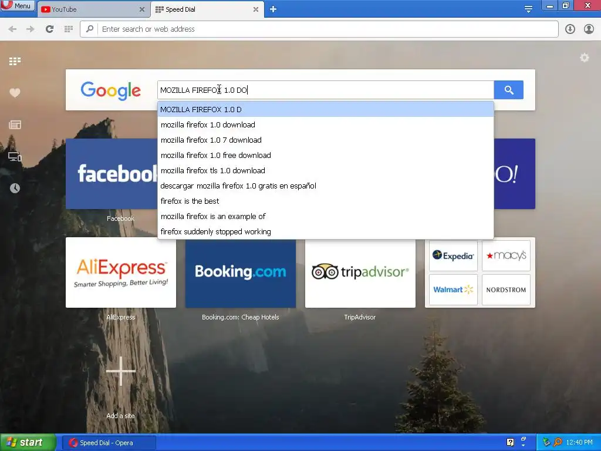Go forward with the forward arrow
This screenshot has height=451, width=601.
[31, 29]
